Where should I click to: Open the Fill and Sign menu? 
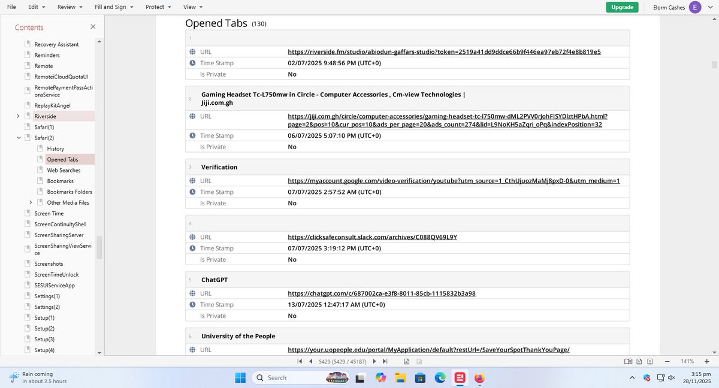click(114, 7)
